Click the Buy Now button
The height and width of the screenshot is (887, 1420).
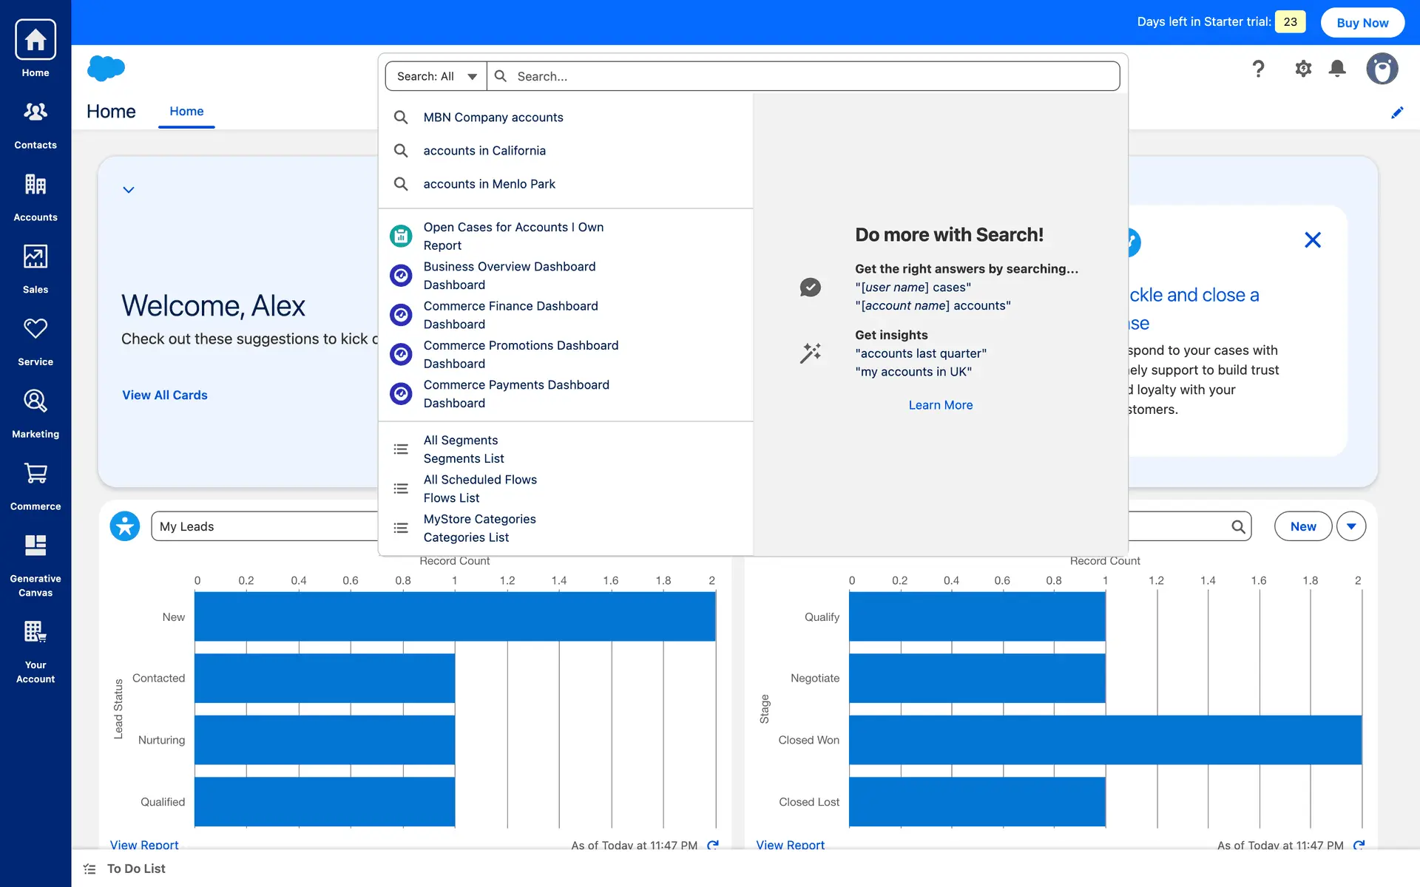pos(1362,22)
